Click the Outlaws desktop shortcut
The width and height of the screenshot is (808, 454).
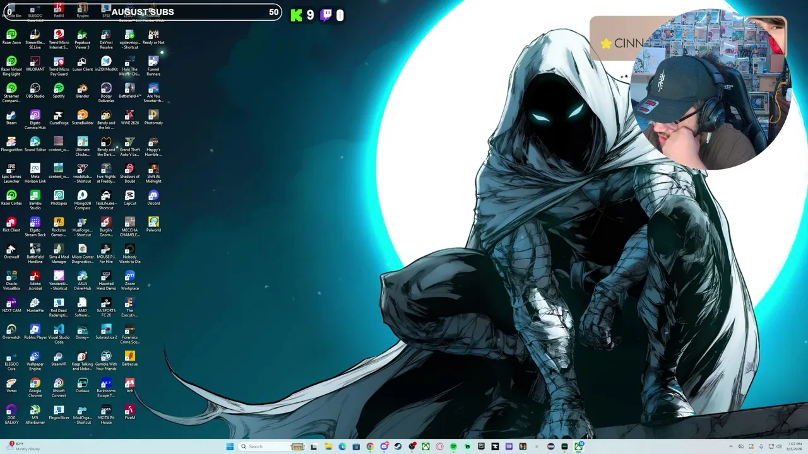(x=83, y=386)
